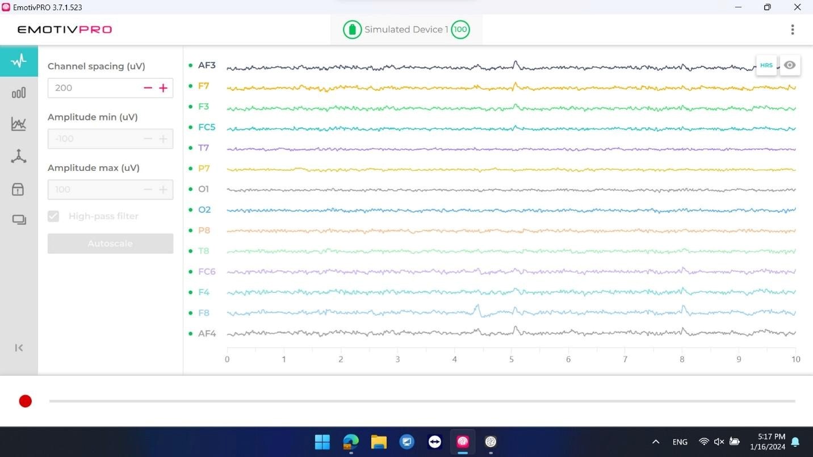Open the EEG waveform view in sidebar
813x457 pixels.
(19, 61)
